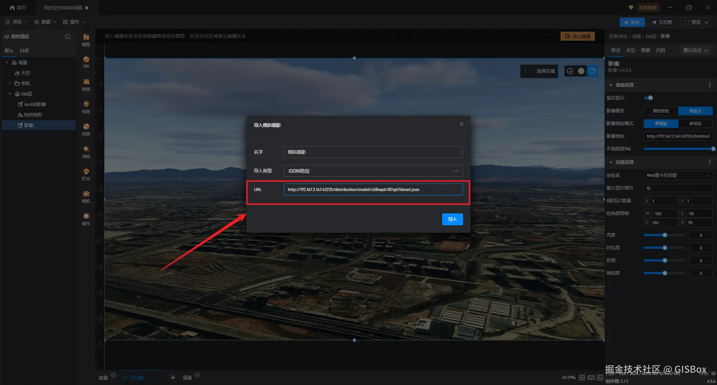Click the solid sphere view icon
This screenshot has height=385, width=717.
coord(581,71)
